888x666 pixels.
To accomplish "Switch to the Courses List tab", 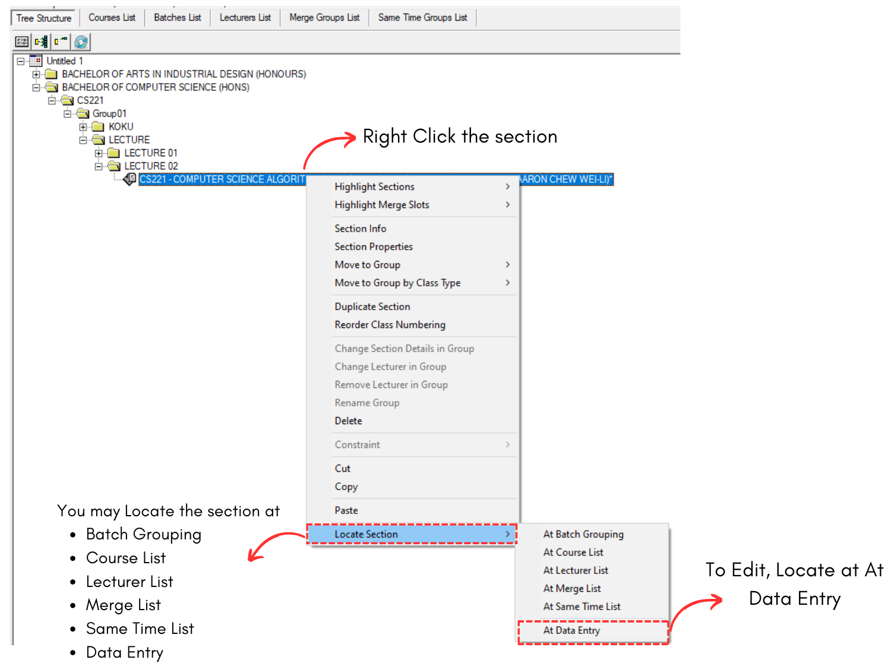I will (x=112, y=18).
